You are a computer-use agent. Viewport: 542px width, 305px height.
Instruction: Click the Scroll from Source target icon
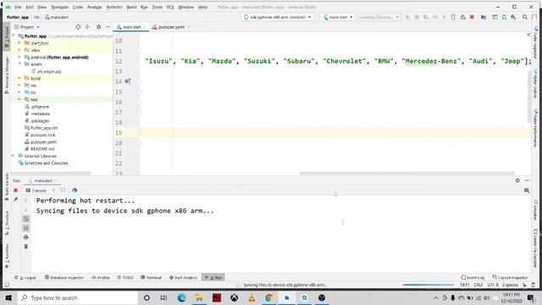coord(78,26)
